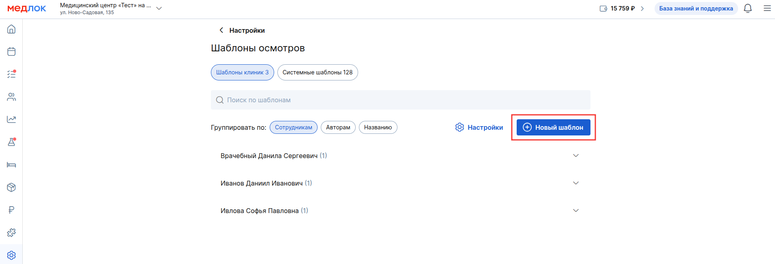775x264 pixels.
Task: Expand Врачебный Данила Сергеевич group
Action: coord(575,156)
